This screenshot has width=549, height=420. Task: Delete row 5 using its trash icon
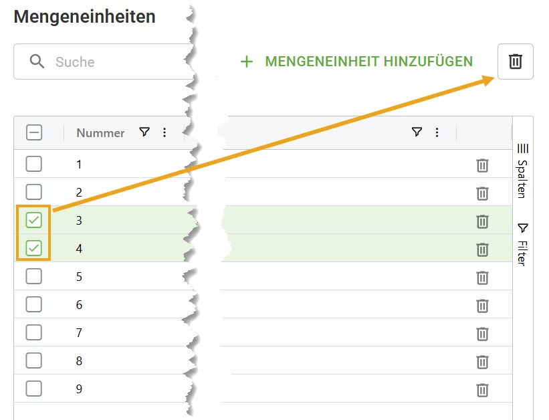coord(482,277)
